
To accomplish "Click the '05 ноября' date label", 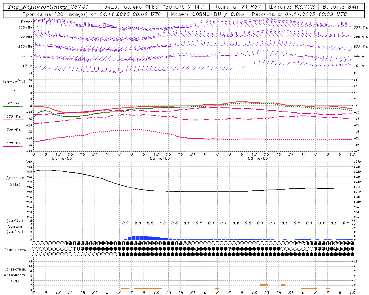I will [x=161, y=158].
